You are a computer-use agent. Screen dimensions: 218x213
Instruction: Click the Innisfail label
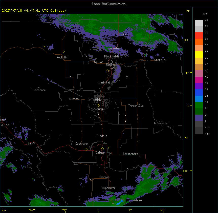tap(105, 82)
